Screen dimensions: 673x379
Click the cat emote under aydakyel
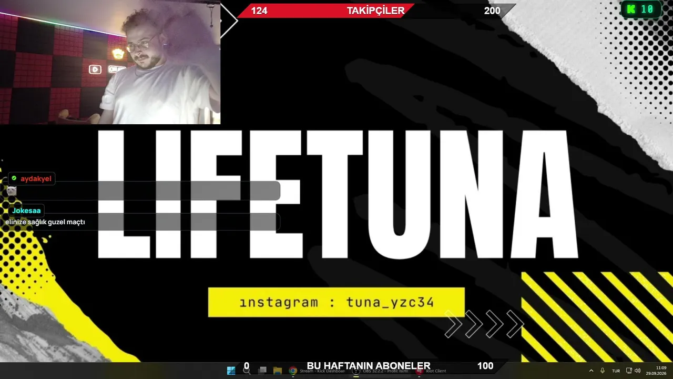point(12,191)
